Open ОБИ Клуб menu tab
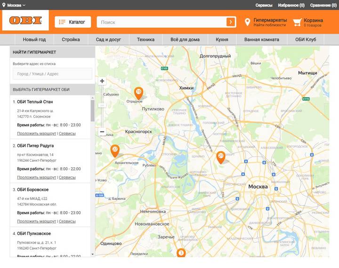 click(x=306, y=39)
